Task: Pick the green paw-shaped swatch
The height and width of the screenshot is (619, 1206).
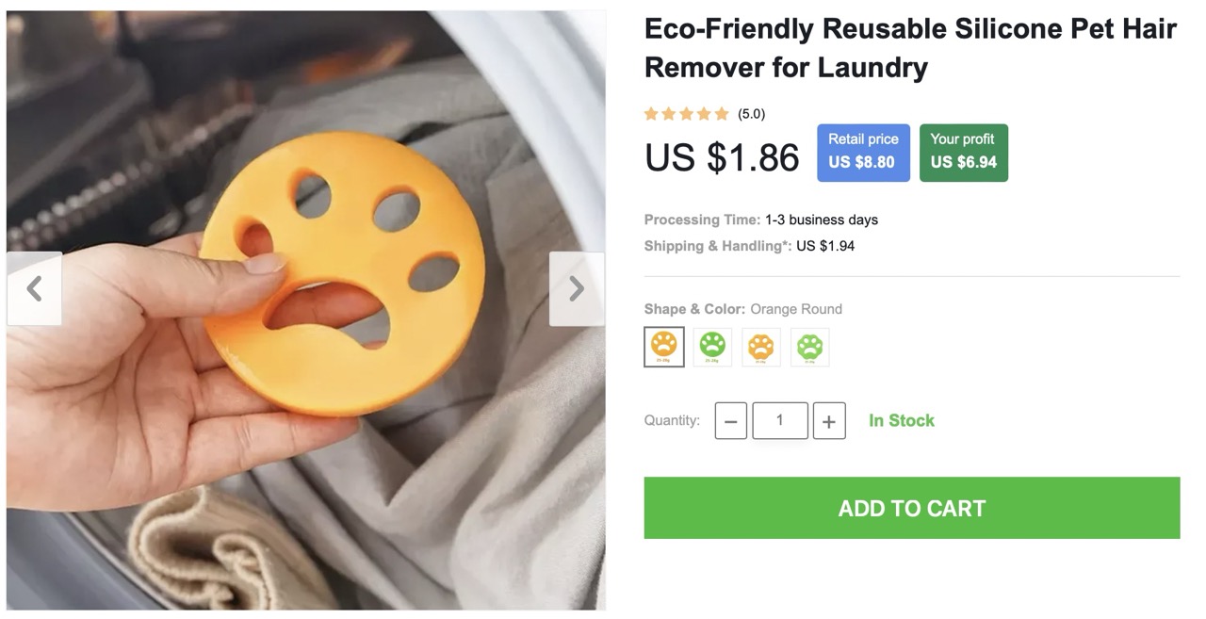Action: 810,347
